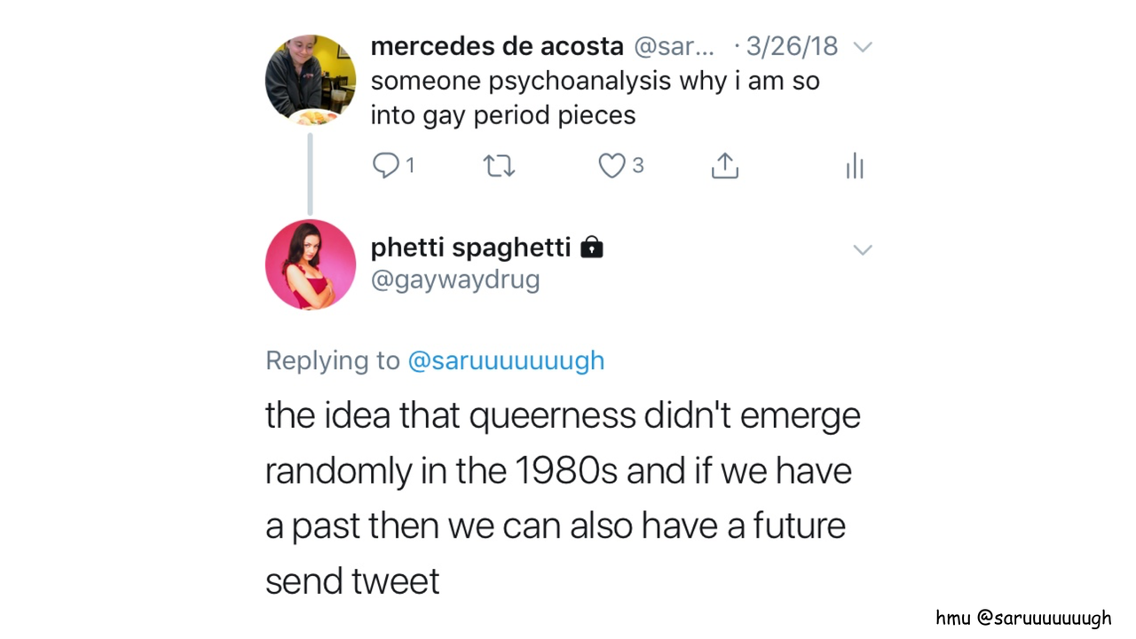Follow the @saruuuuuuugh mention in Replying to

pyautogui.click(x=506, y=360)
